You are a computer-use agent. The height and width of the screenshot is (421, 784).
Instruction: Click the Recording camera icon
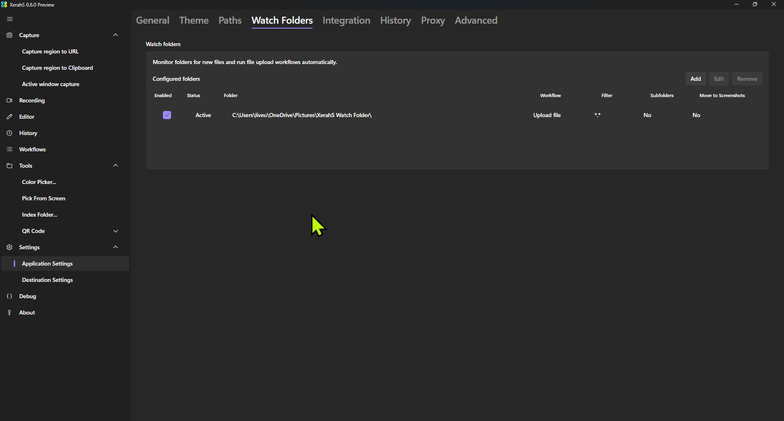9,100
